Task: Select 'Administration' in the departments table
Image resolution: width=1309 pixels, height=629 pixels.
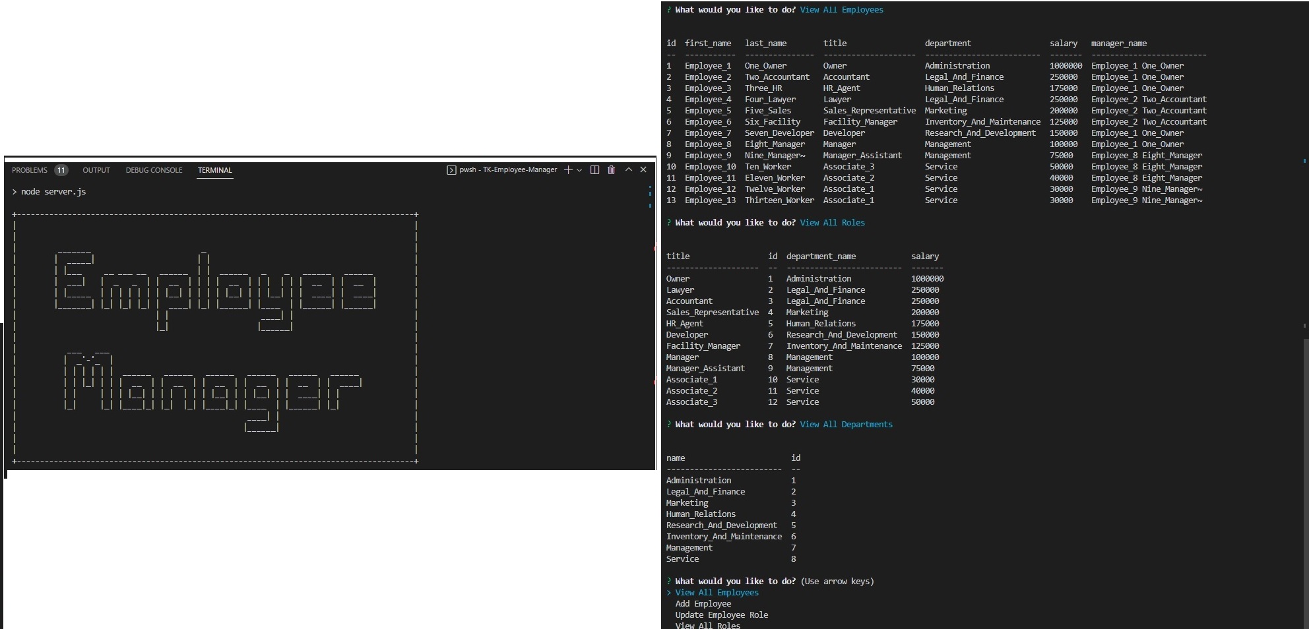Action: click(699, 481)
